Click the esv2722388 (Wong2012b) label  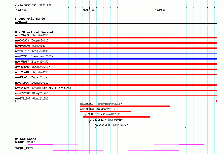pos(111,125)
